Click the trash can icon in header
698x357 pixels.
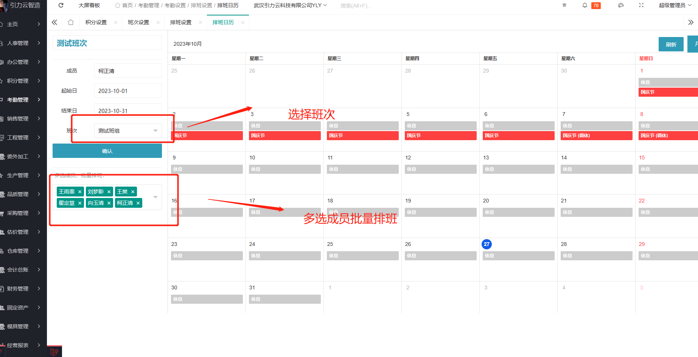[x=564, y=5]
